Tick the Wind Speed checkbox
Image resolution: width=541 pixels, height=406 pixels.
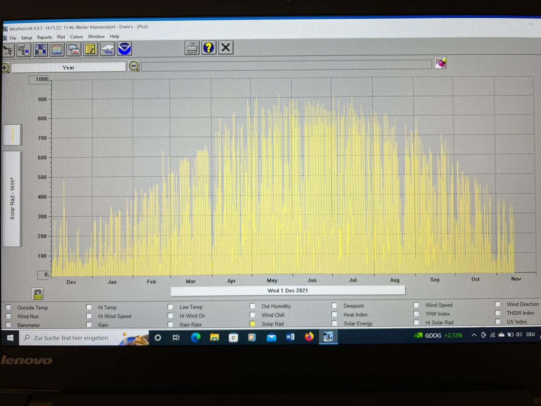(x=416, y=304)
